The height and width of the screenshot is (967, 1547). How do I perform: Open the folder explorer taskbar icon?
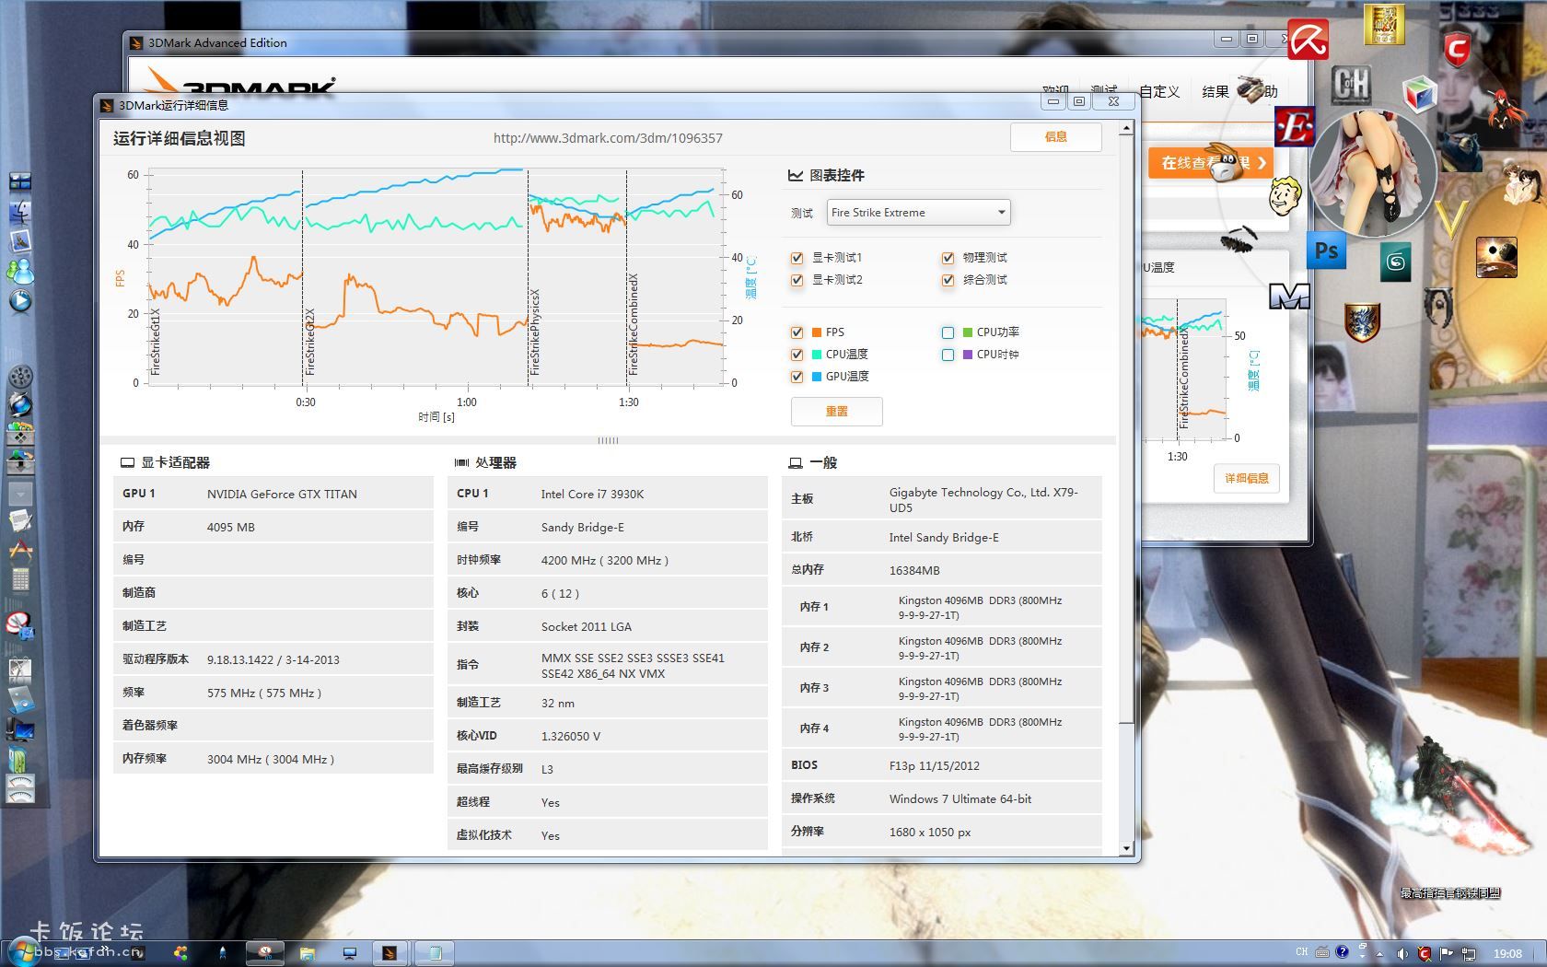[x=308, y=953]
